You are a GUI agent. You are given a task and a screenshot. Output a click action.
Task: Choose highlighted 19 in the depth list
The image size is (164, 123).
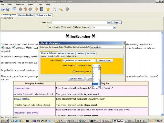point(95,84)
